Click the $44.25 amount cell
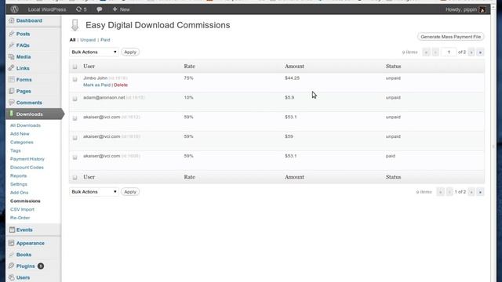Screen dimensions: 502x282 click(x=293, y=78)
